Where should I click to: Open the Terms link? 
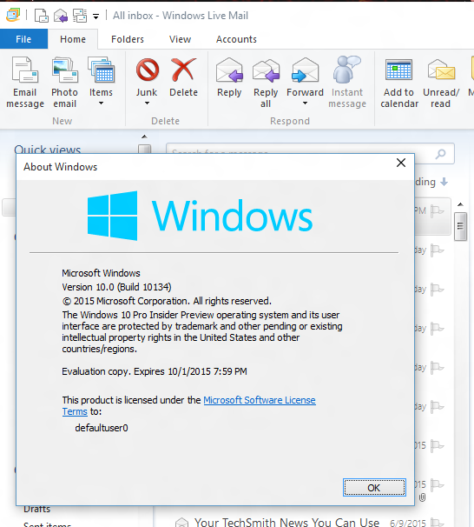75,411
